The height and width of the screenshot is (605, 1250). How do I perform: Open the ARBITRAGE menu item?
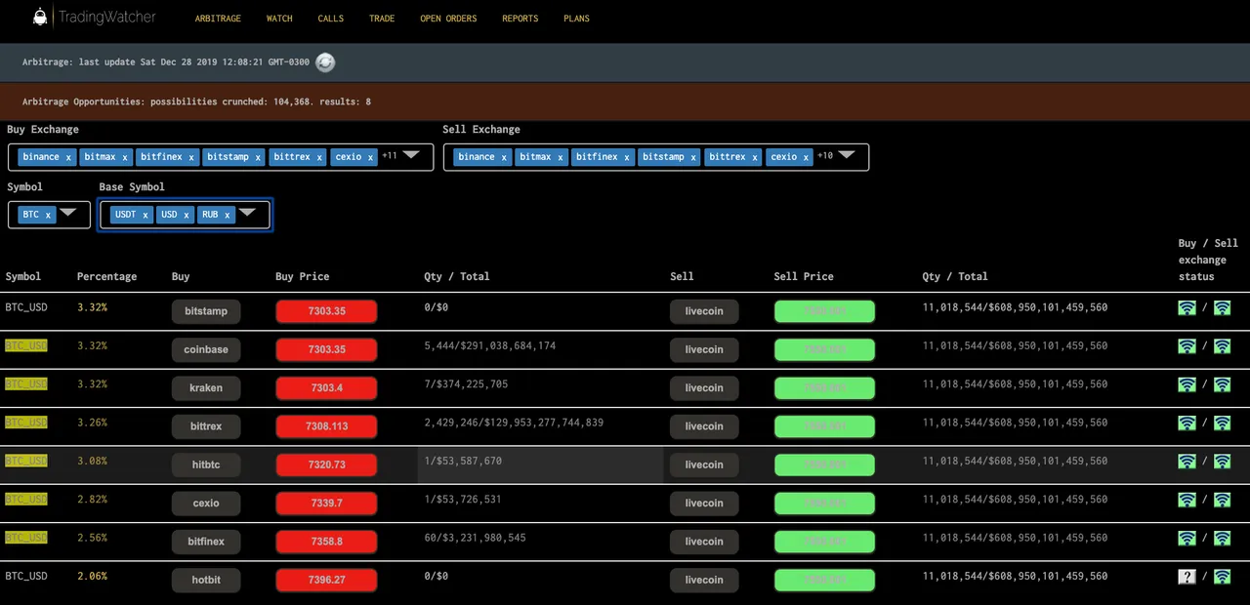(x=218, y=19)
